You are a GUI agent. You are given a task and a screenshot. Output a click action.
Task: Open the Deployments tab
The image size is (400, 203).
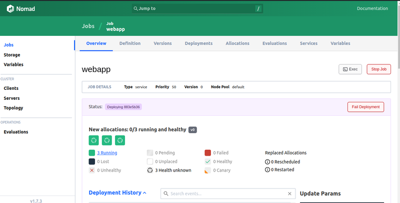(x=198, y=43)
